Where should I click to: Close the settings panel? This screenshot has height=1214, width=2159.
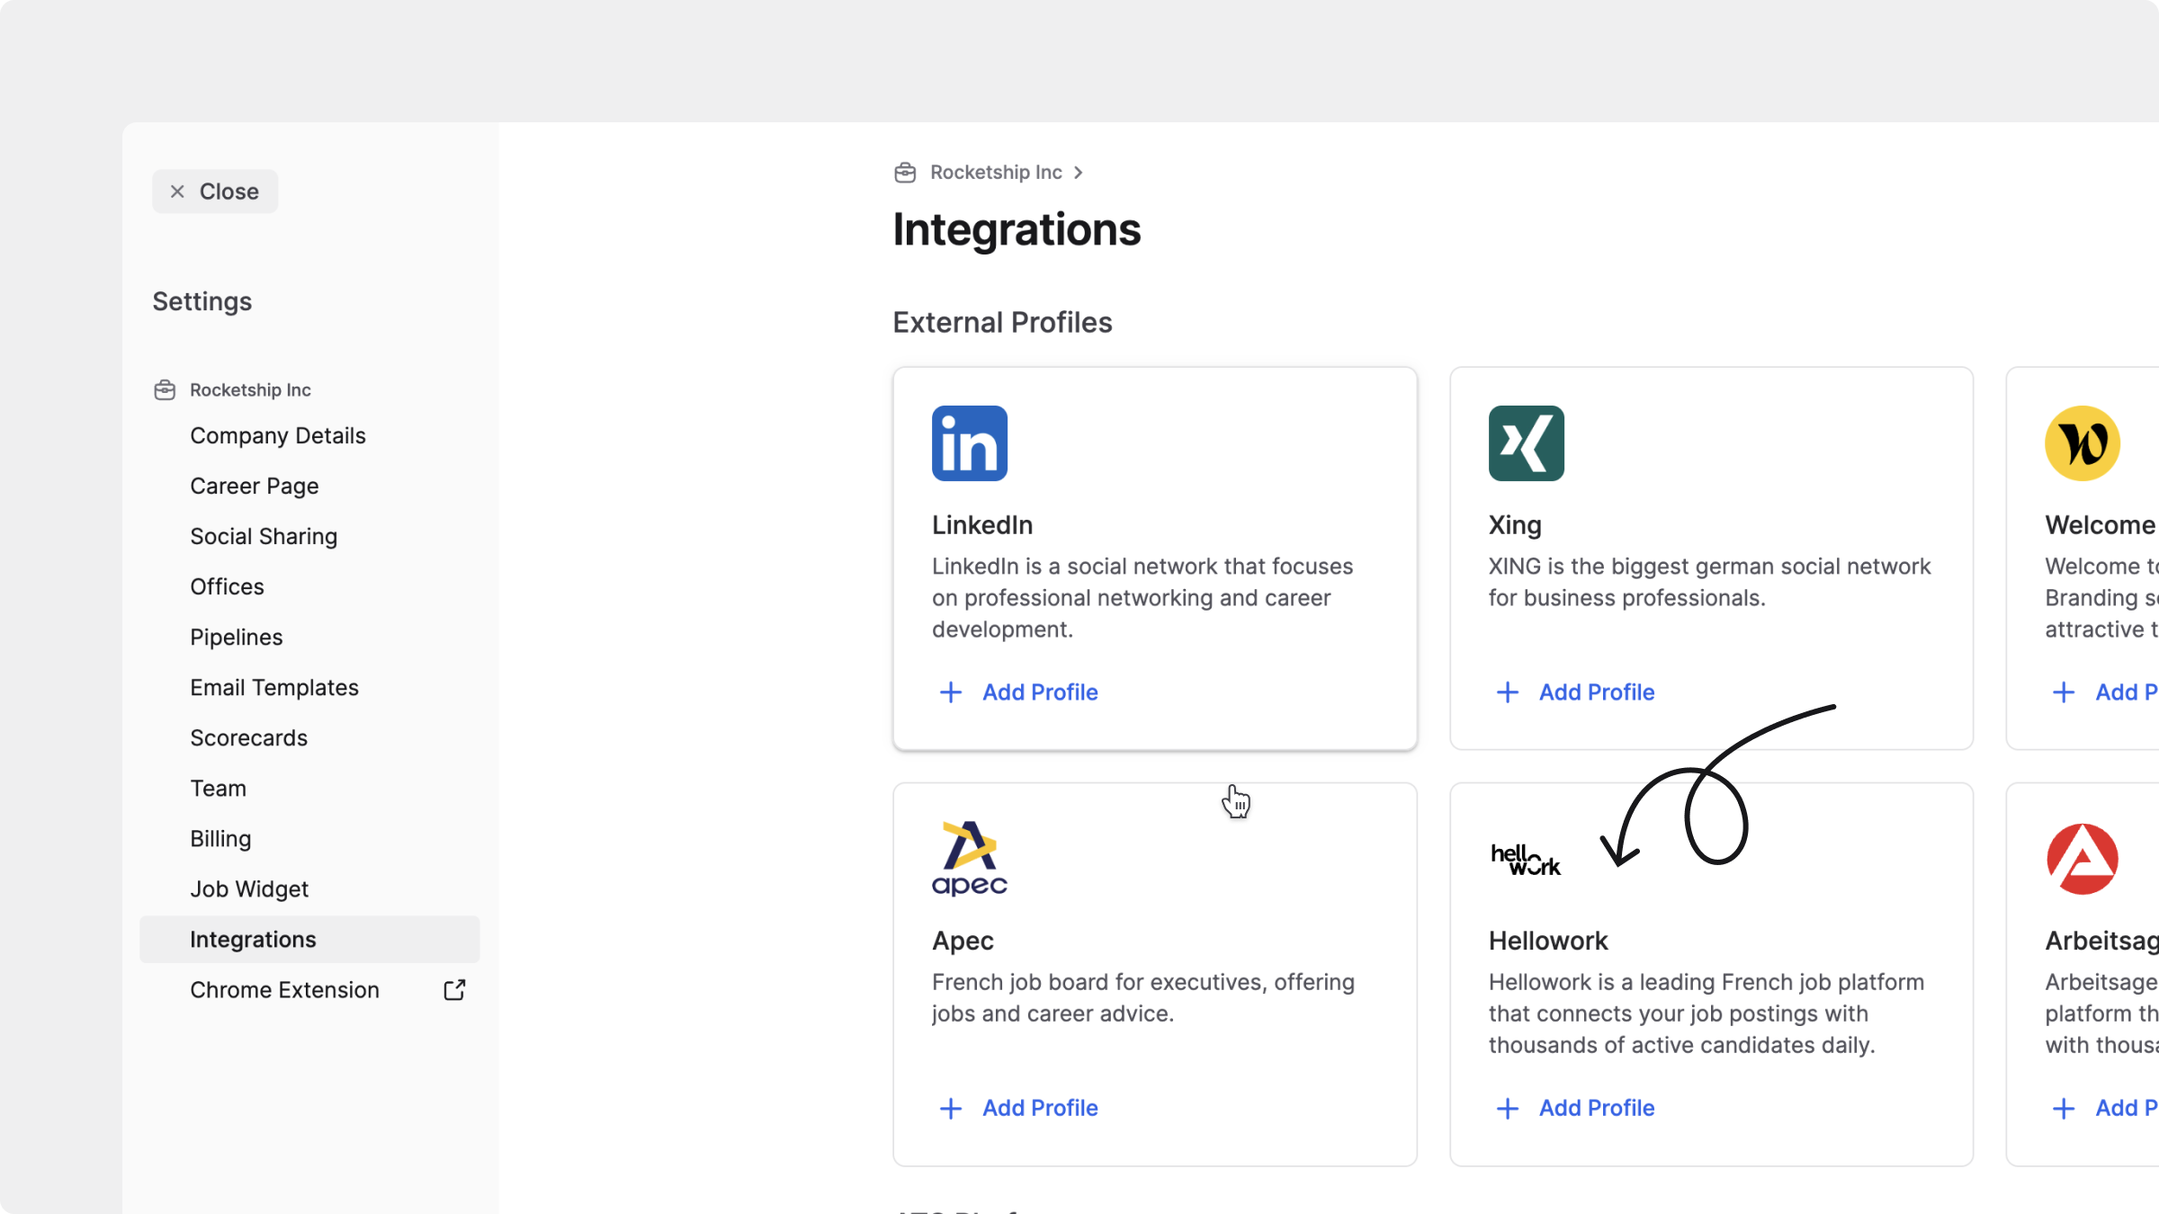point(215,192)
